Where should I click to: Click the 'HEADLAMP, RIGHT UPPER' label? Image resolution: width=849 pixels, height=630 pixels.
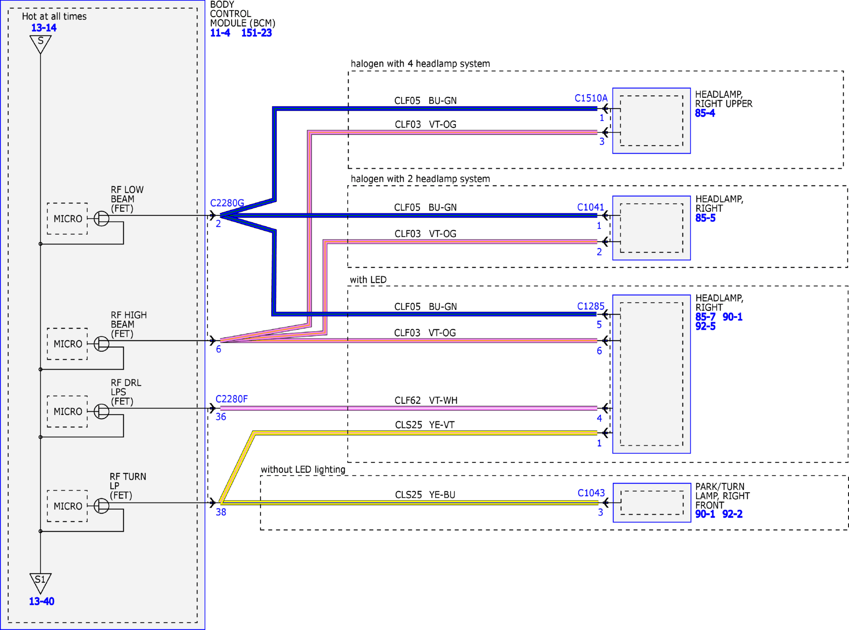(723, 99)
